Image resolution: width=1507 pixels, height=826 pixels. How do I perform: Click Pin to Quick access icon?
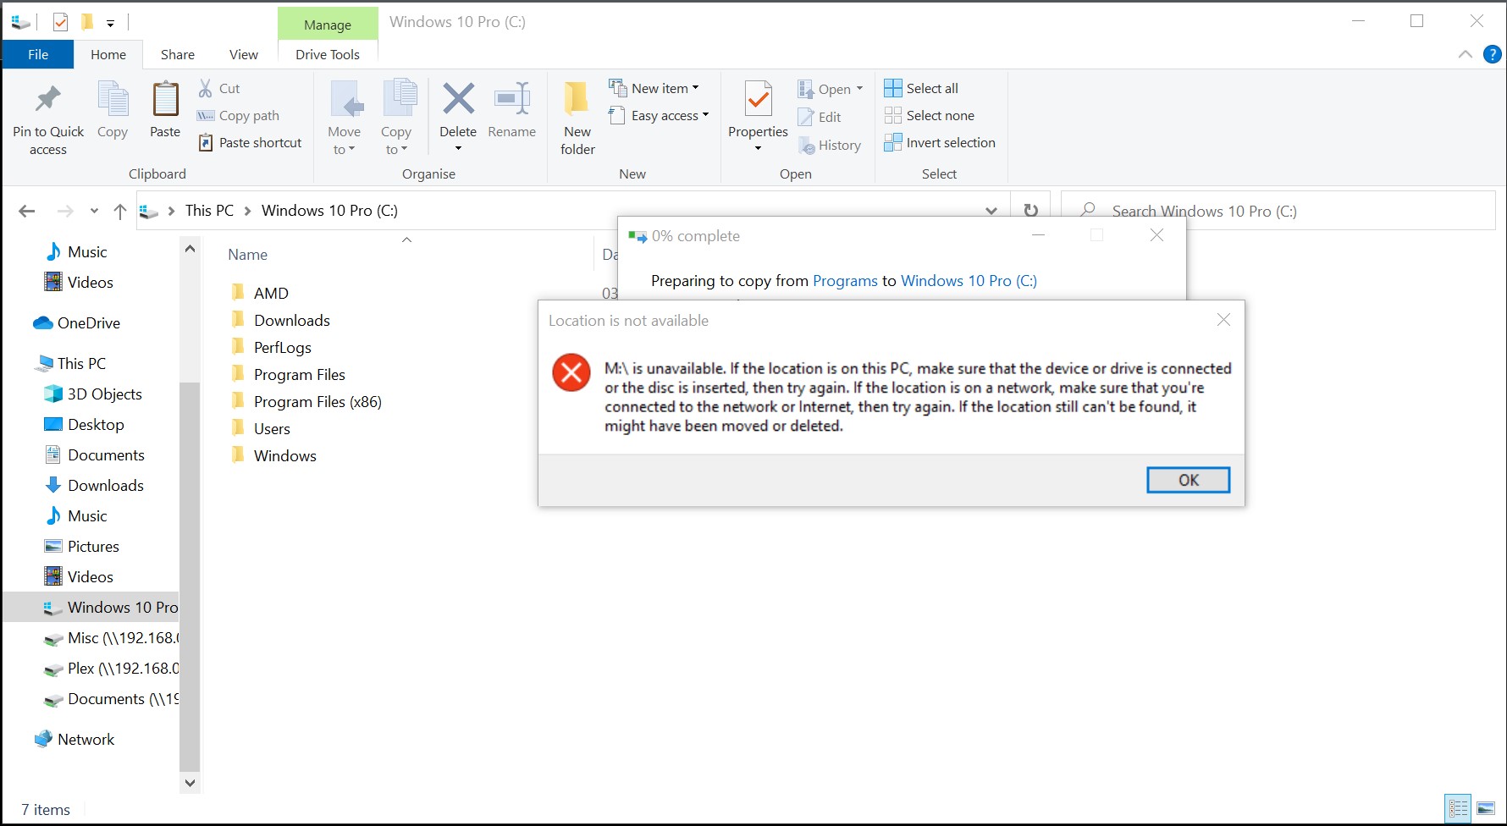(x=48, y=100)
